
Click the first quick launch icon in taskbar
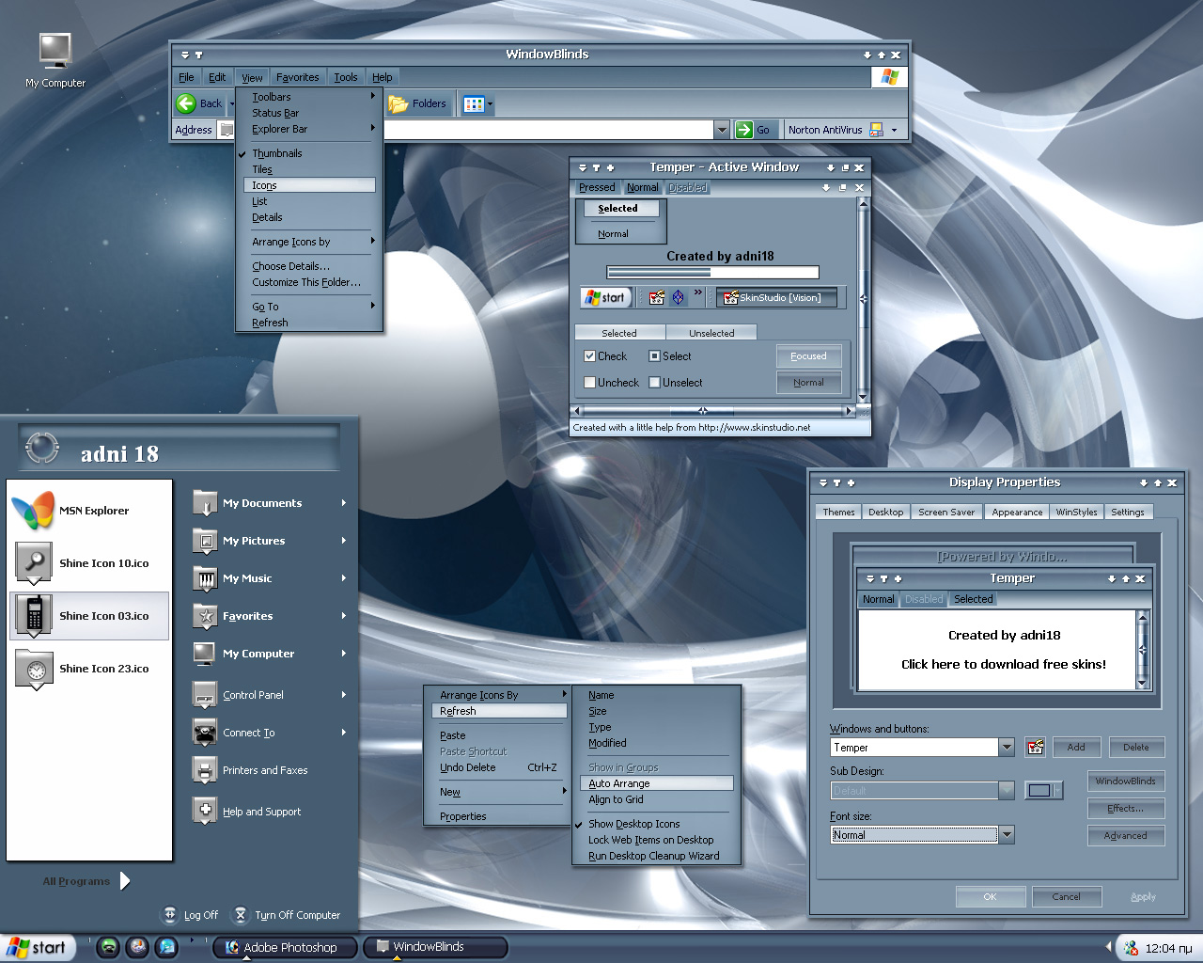coord(109,947)
